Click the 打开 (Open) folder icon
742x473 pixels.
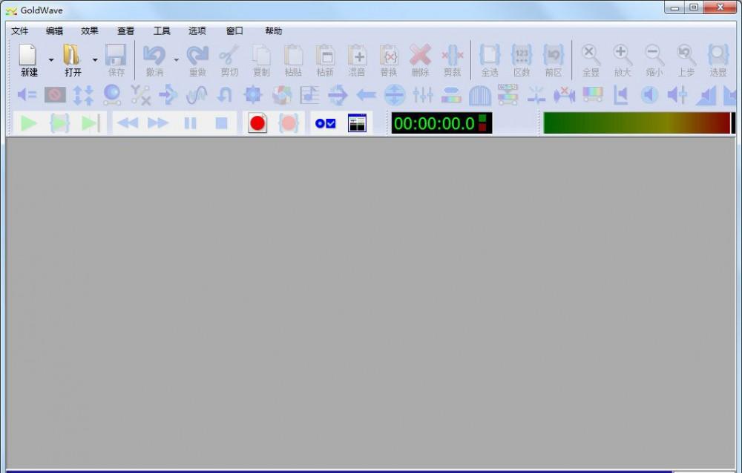tap(72, 56)
